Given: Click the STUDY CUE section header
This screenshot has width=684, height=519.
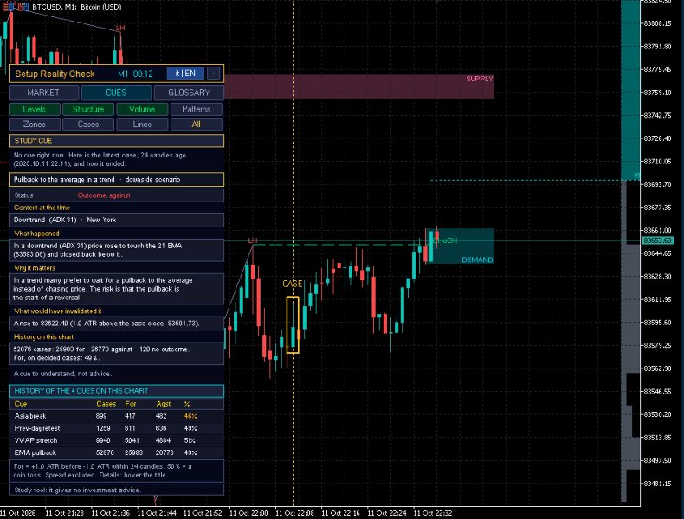Looking at the screenshot, I should pos(117,141).
